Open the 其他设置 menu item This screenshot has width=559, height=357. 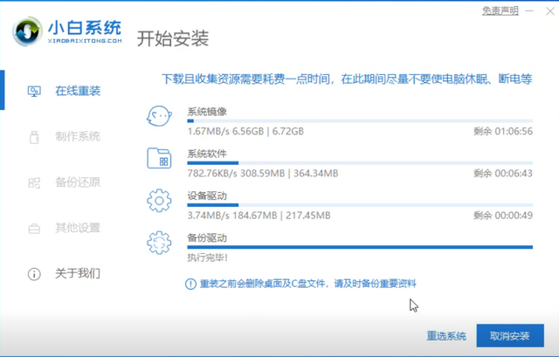tap(78, 228)
